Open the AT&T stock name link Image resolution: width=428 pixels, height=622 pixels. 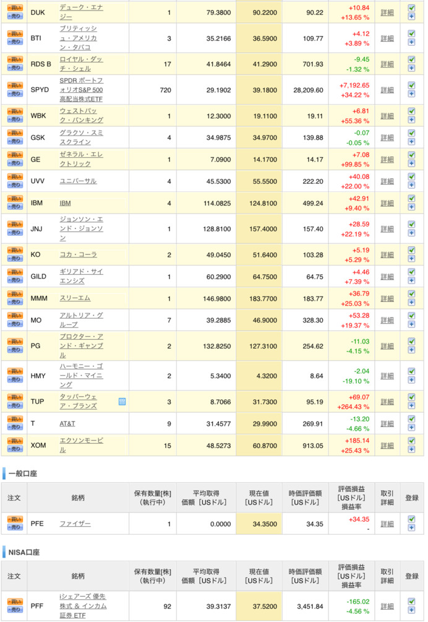(67, 424)
